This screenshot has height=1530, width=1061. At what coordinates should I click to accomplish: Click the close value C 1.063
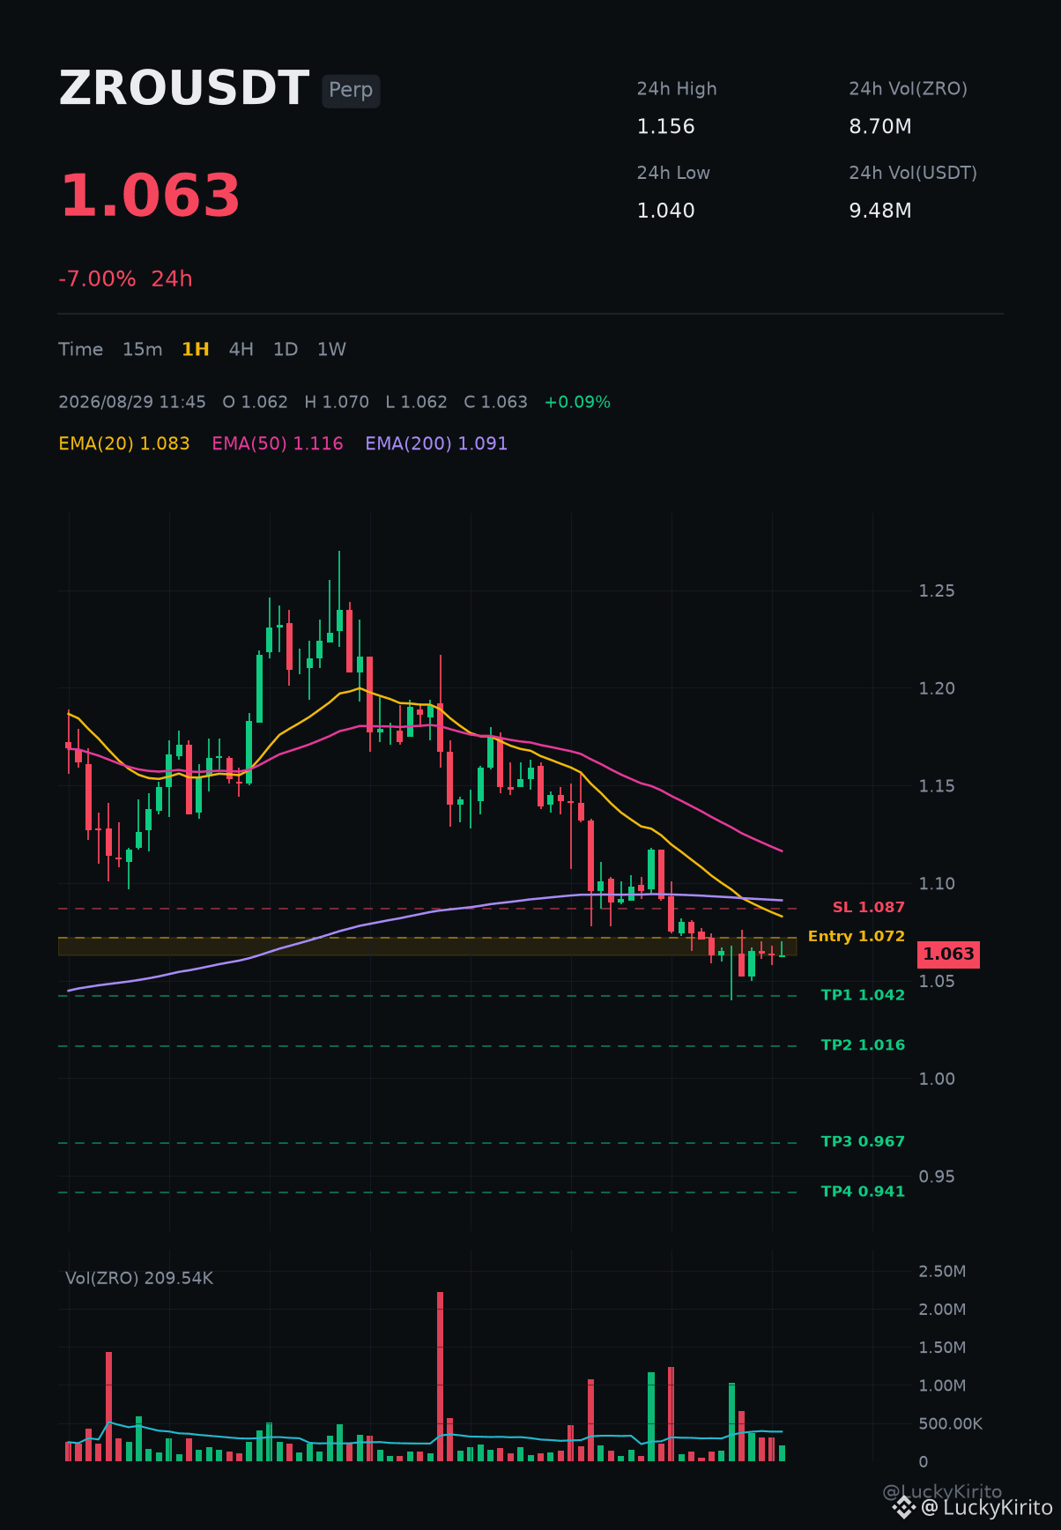pyautogui.click(x=495, y=403)
